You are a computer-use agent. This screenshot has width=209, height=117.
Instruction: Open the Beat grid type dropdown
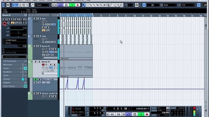point(170,5)
